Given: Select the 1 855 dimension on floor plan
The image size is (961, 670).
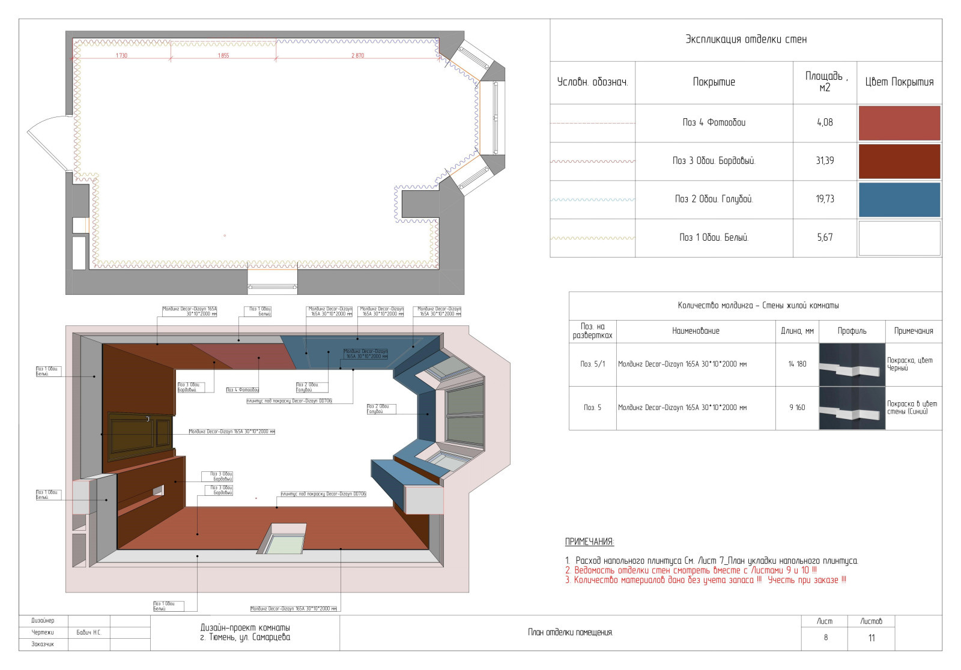Looking at the screenshot, I should tap(223, 55).
